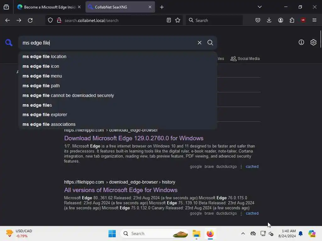Viewport: 322px width, 241px height.
Task: Open Firefox application hamburger menu
Action: coord(314,20)
